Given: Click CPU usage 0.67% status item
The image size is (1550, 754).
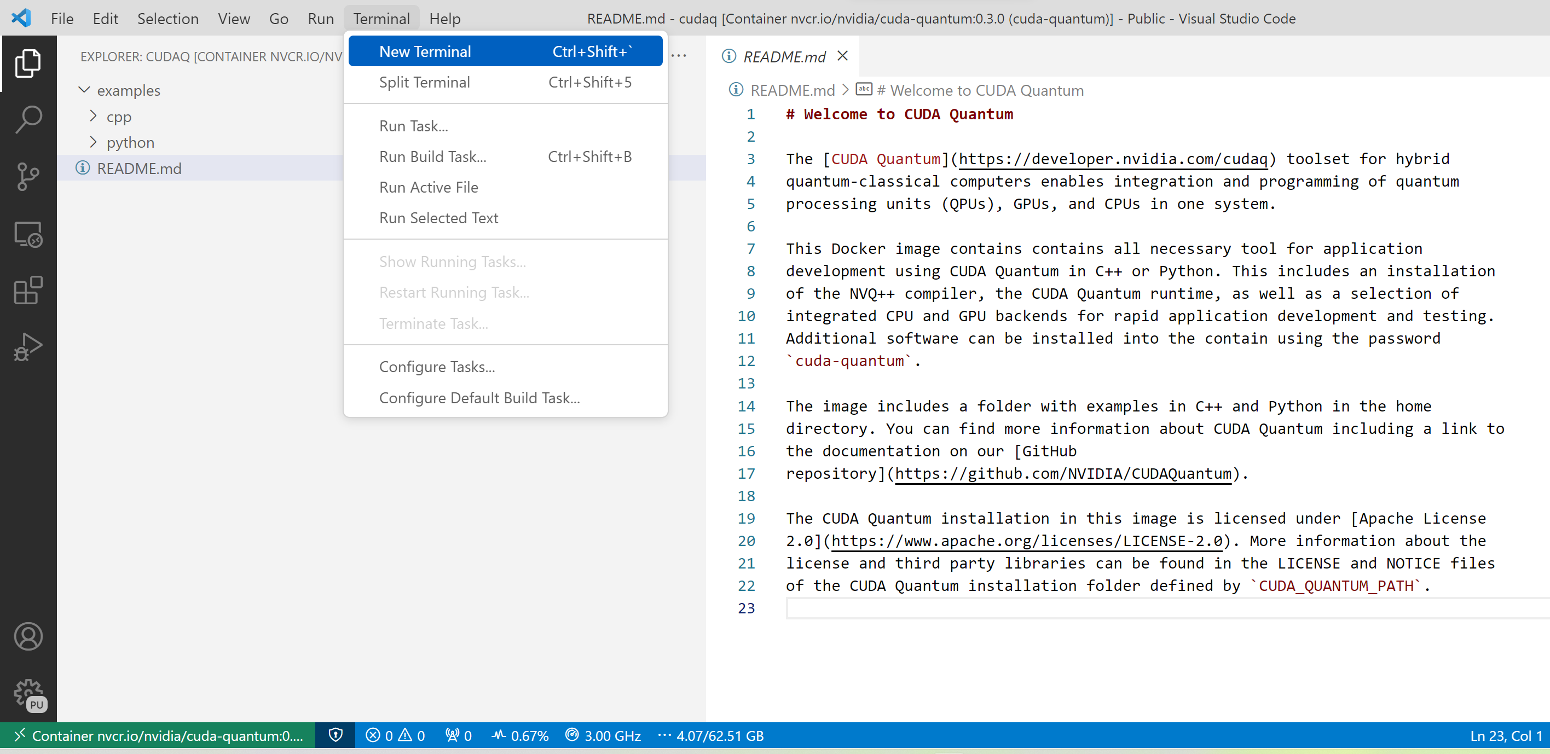Looking at the screenshot, I should (x=520, y=735).
